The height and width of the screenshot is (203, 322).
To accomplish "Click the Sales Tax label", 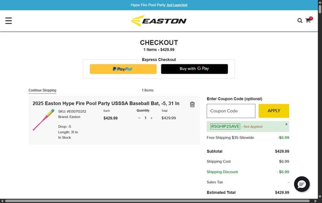I will coord(215,182).
